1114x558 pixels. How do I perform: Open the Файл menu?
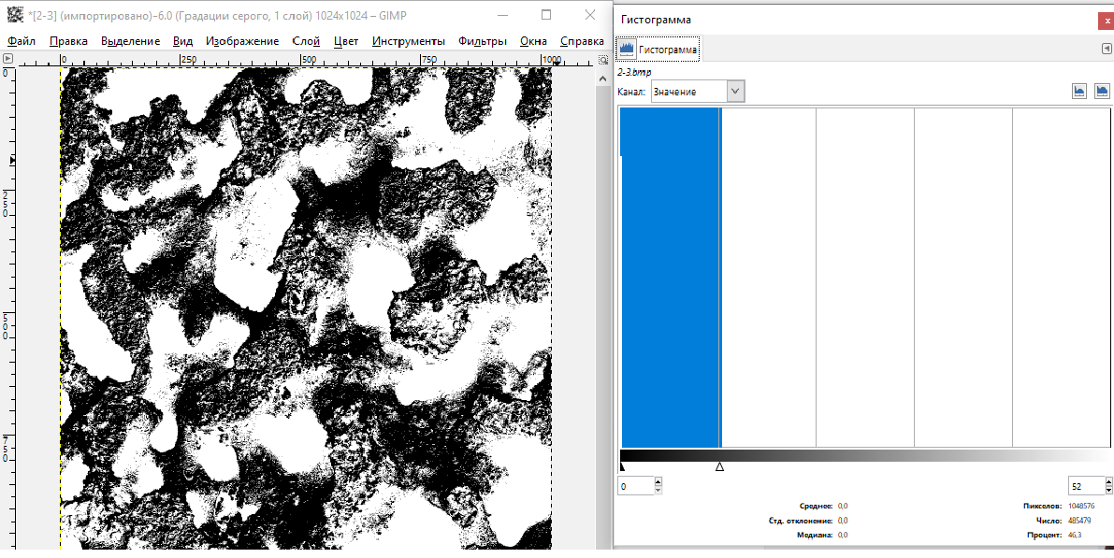pyautogui.click(x=22, y=41)
